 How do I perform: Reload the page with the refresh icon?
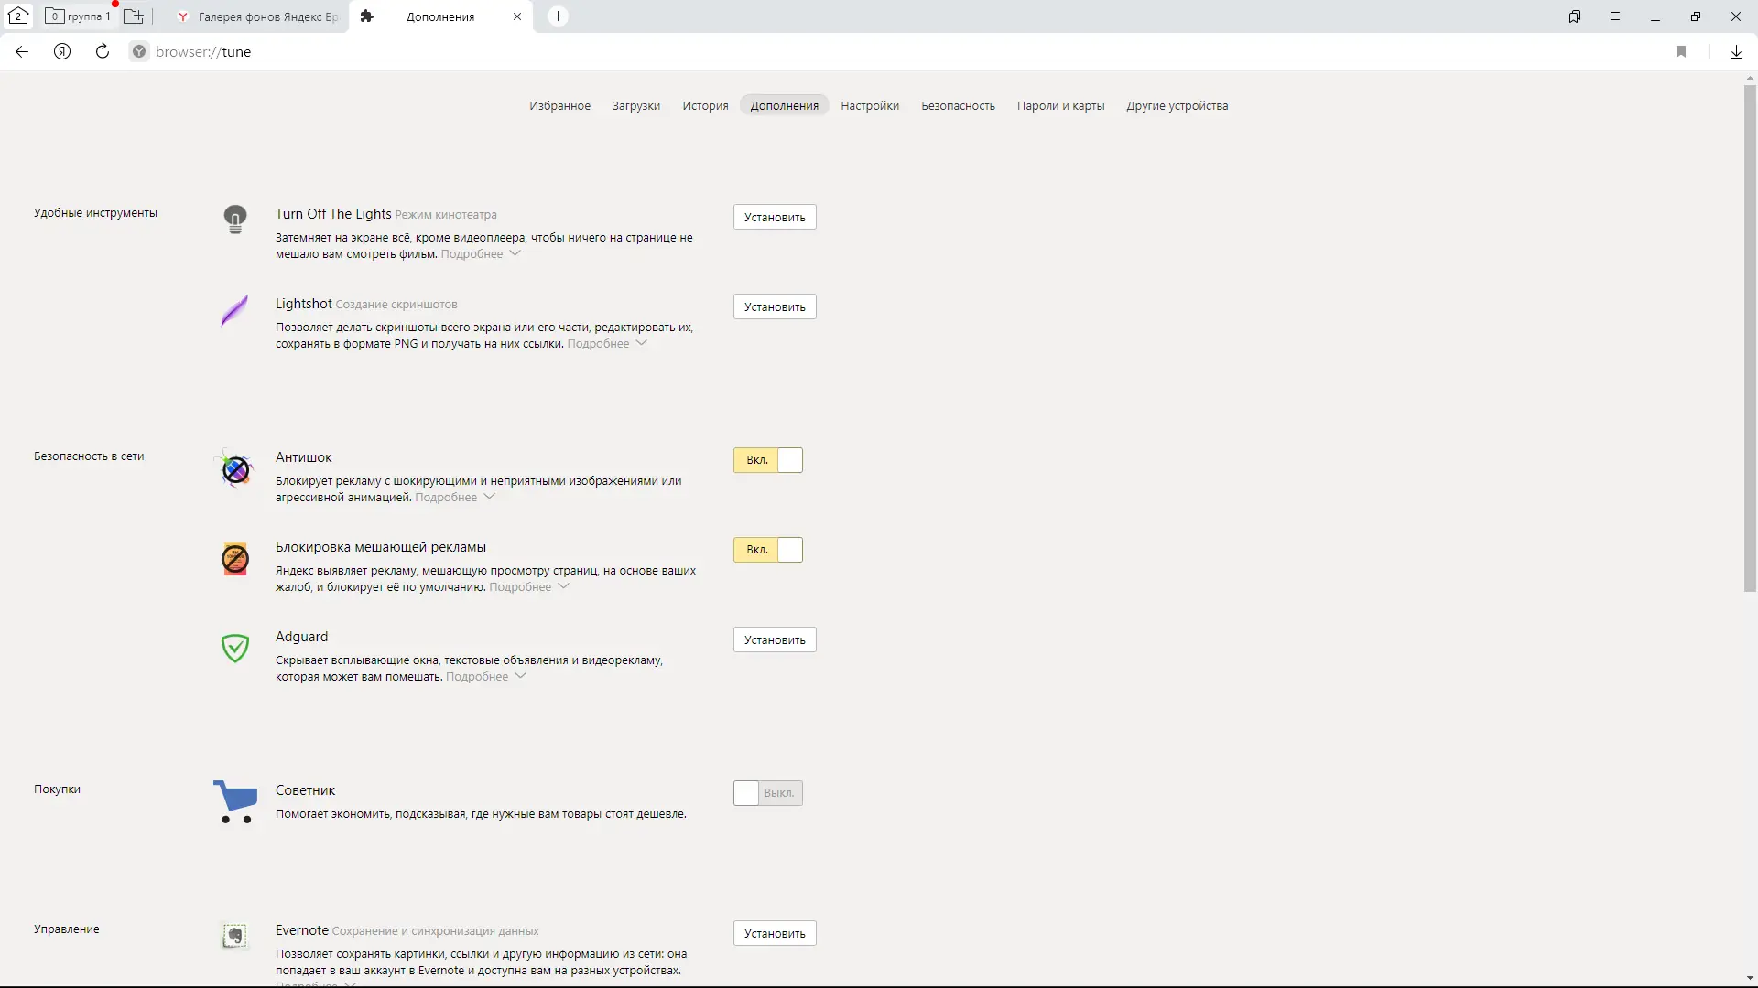(103, 51)
